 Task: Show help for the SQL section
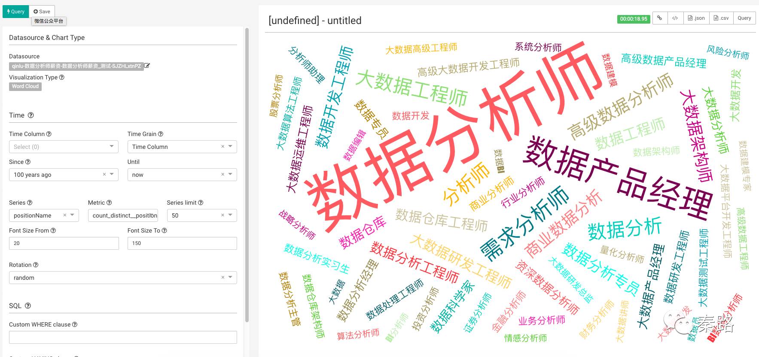coord(28,306)
